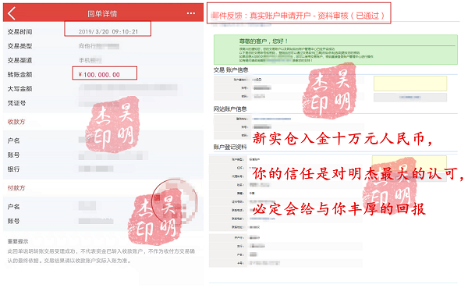Click the 交易渠道 label

19,60
